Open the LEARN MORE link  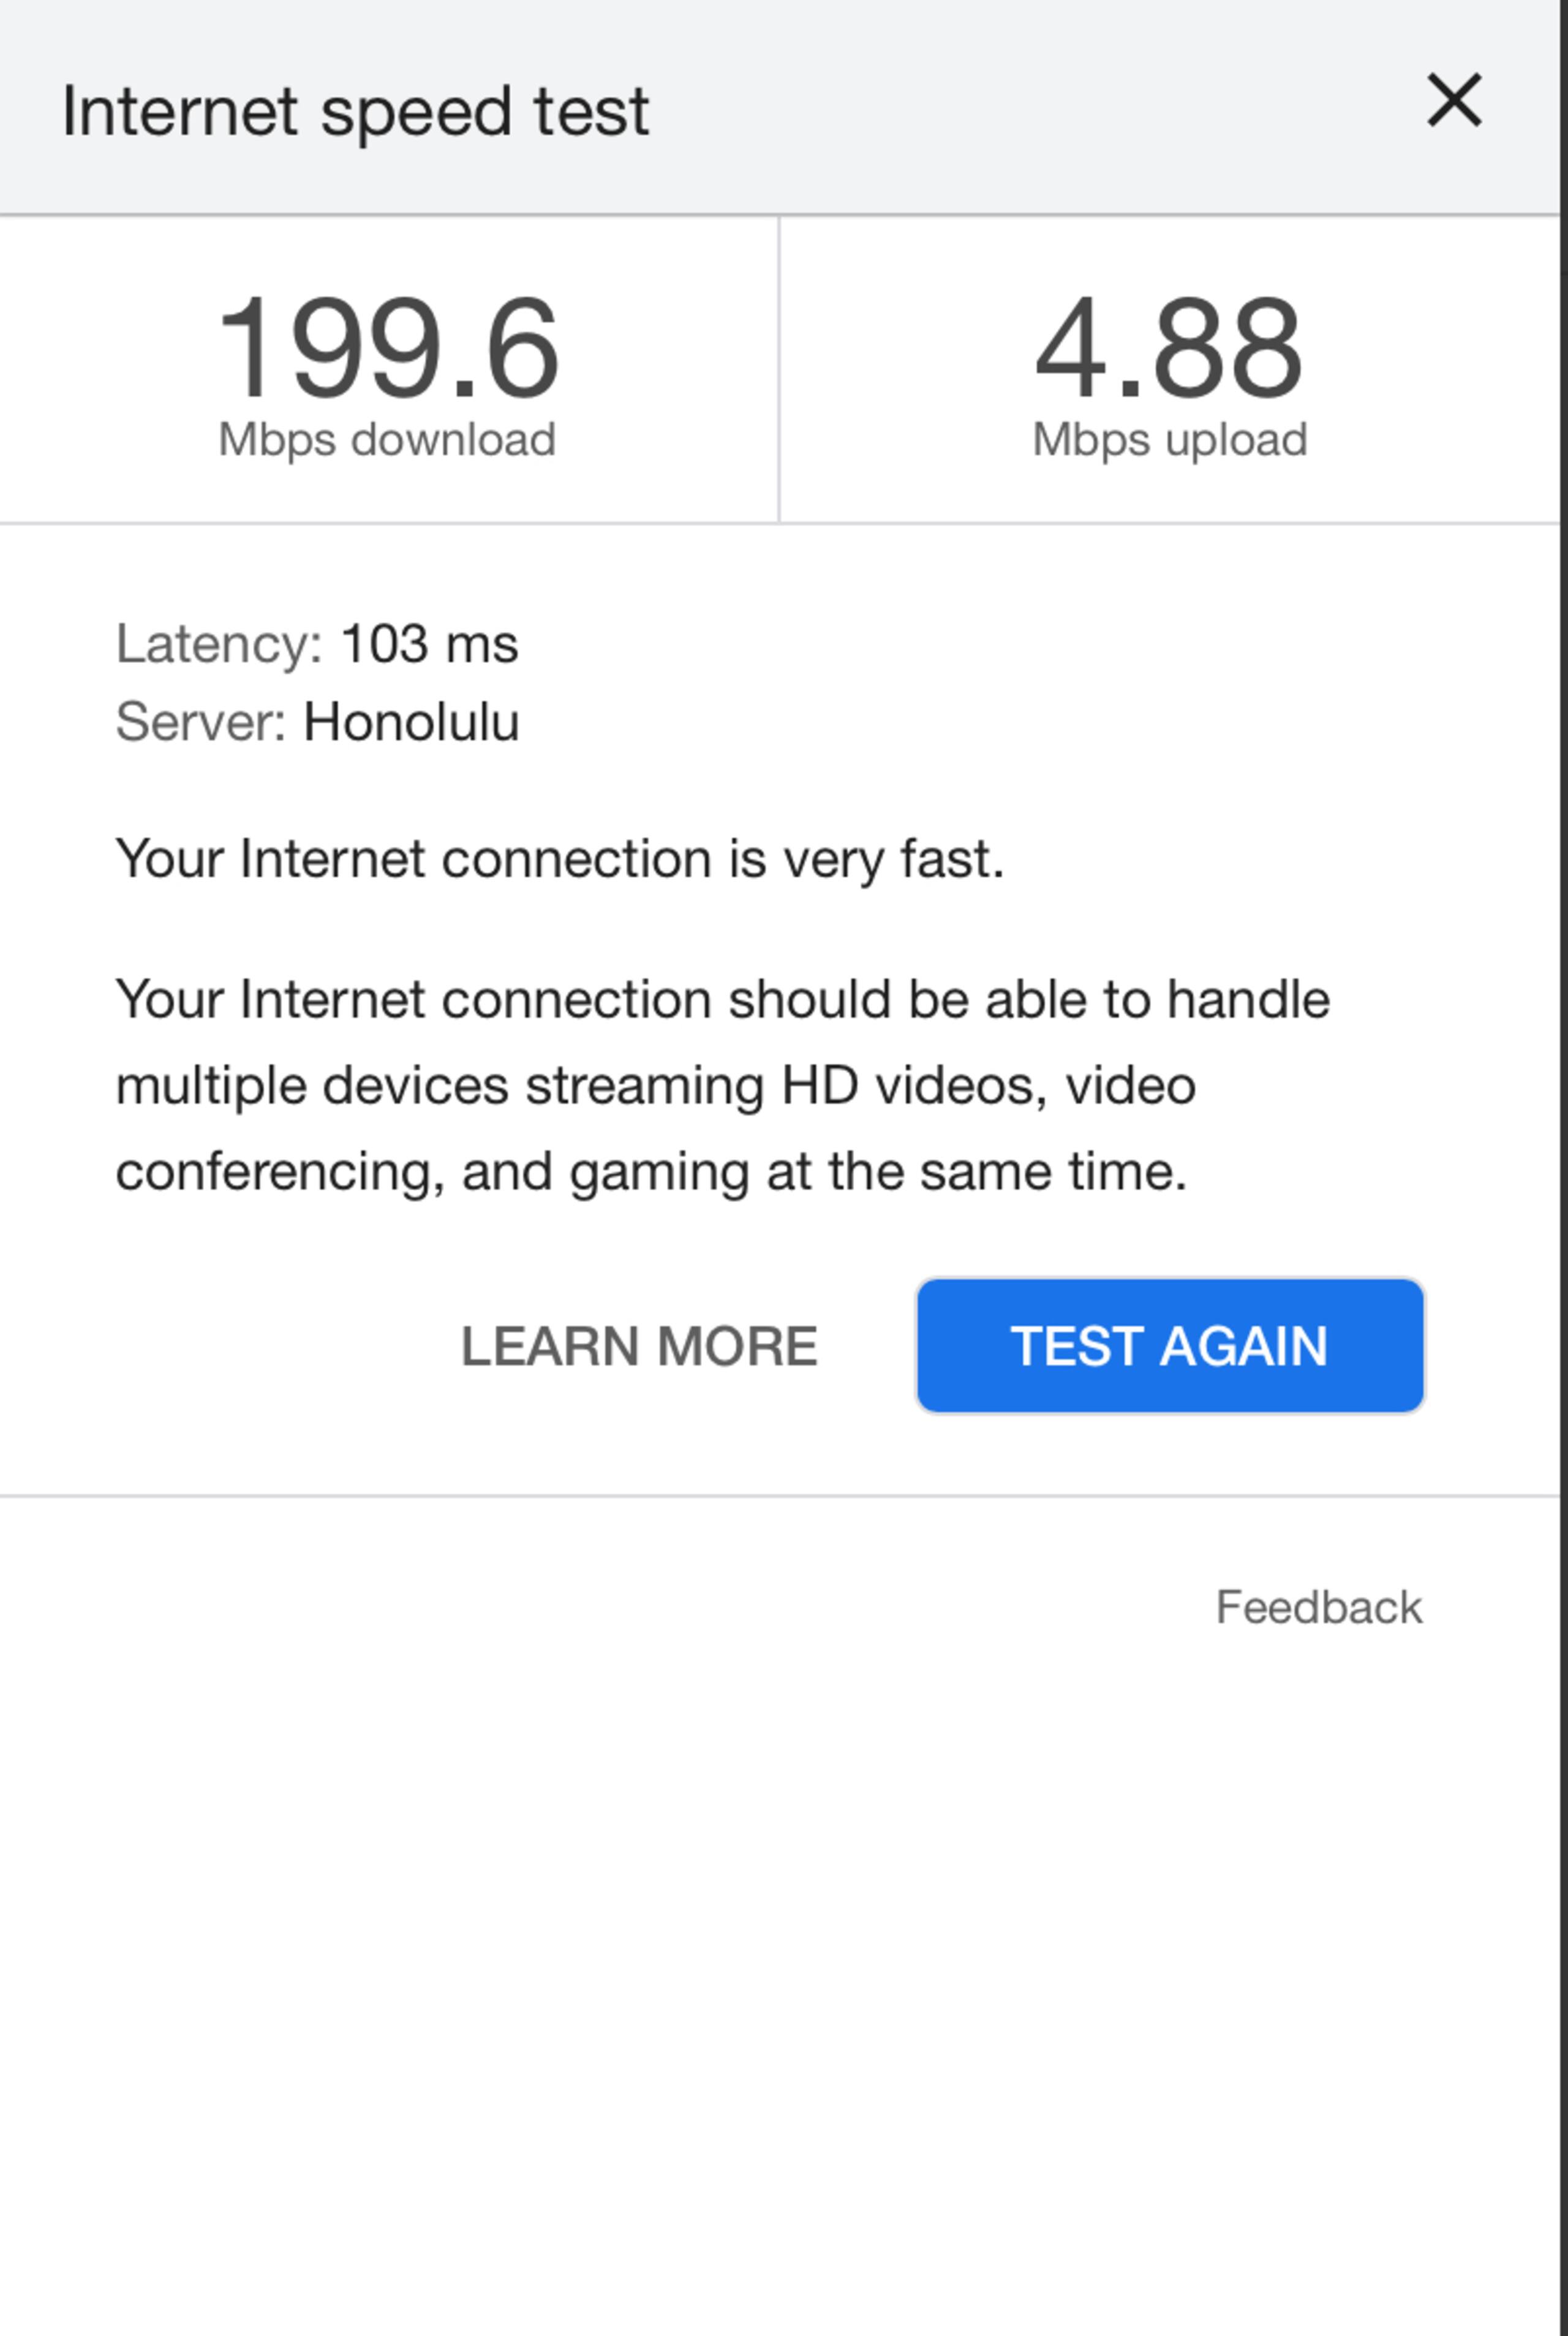(639, 1346)
